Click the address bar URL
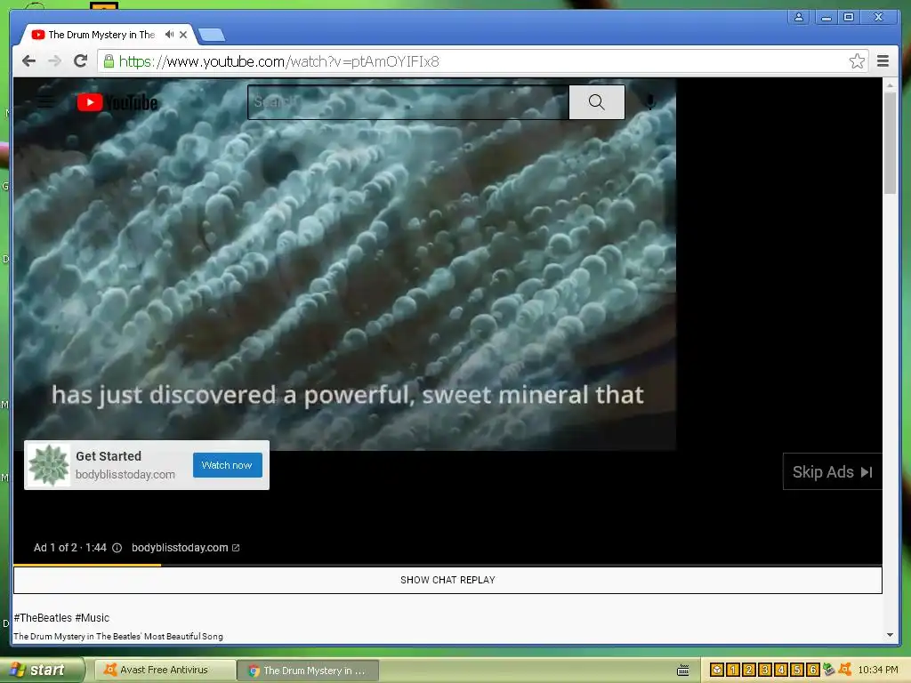This screenshot has height=683, width=911. click(278, 61)
